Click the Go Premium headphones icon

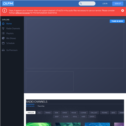[3, 50]
